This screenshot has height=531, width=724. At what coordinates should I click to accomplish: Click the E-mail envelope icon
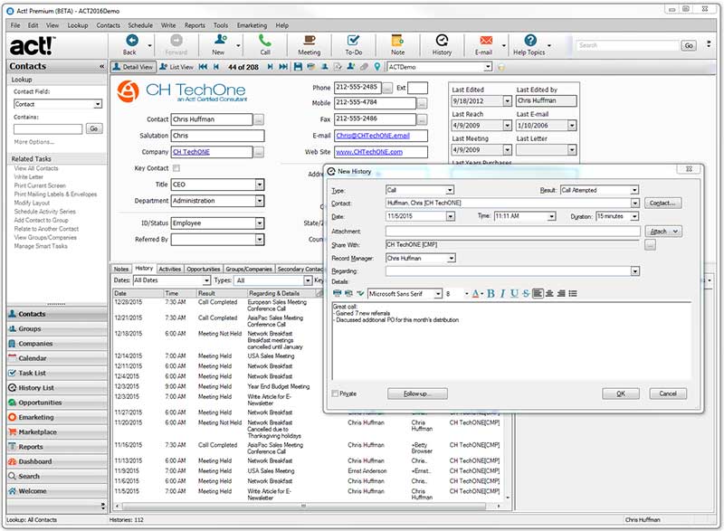(x=486, y=41)
